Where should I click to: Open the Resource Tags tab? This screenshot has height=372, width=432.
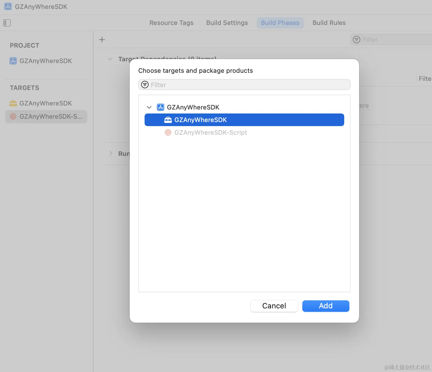tap(171, 23)
